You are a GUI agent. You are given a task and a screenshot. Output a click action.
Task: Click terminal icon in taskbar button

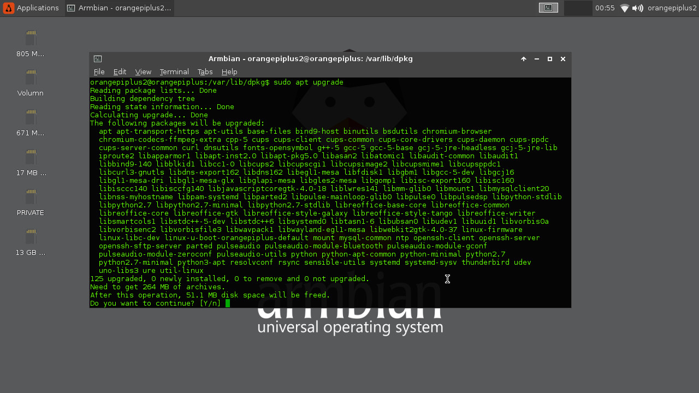click(71, 8)
